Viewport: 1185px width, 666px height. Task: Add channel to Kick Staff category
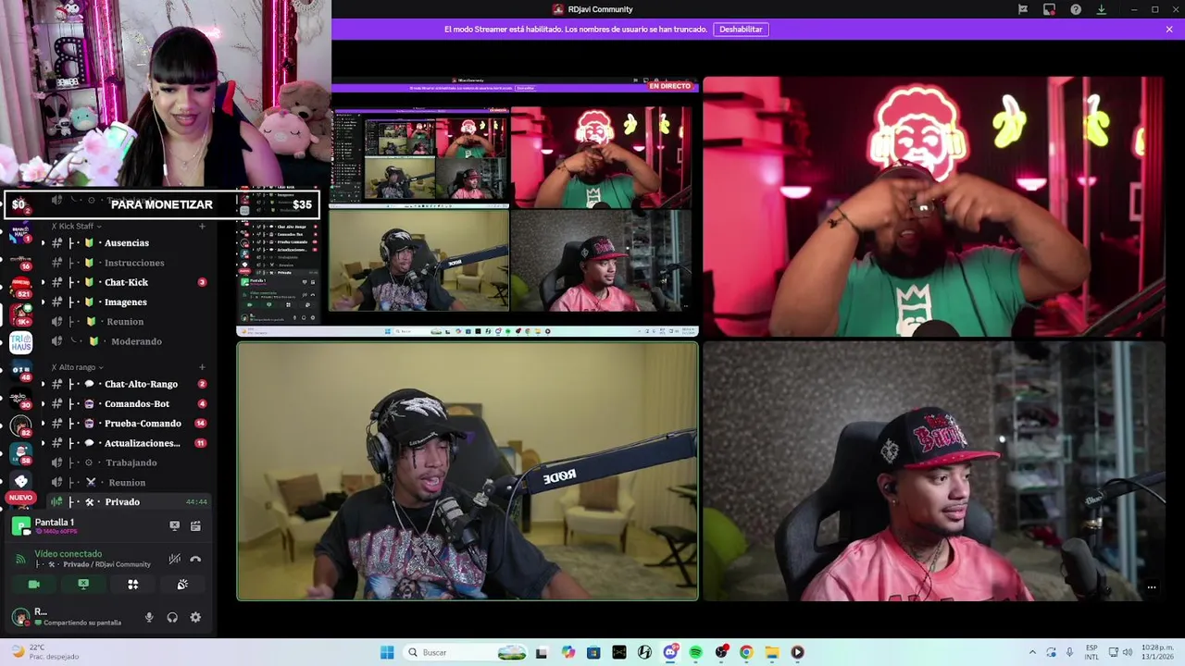click(x=202, y=226)
